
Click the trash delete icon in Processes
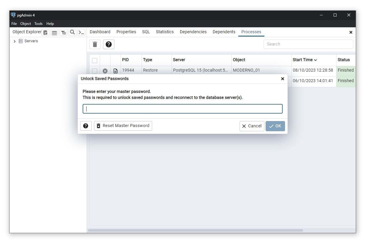point(95,44)
